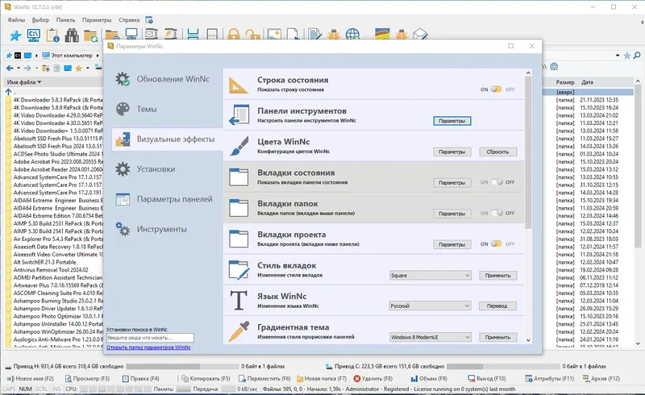Switch to Параметры панелей section
This screenshot has height=395, width=645.
[x=167, y=199]
